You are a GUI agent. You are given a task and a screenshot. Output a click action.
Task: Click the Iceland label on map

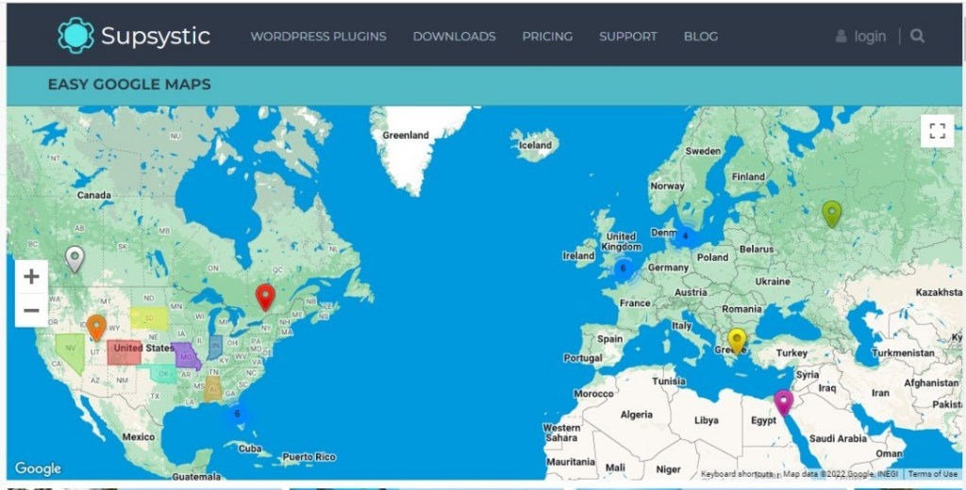pyautogui.click(x=535, y=145)
